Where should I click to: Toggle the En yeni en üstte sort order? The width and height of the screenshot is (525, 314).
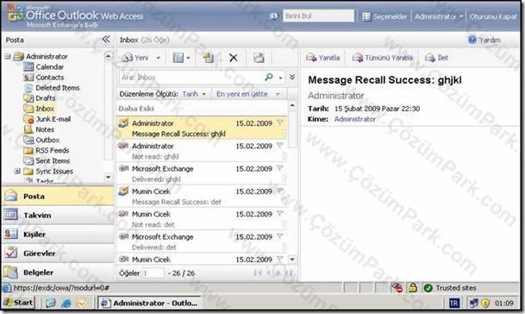click(x=247, y=94)
